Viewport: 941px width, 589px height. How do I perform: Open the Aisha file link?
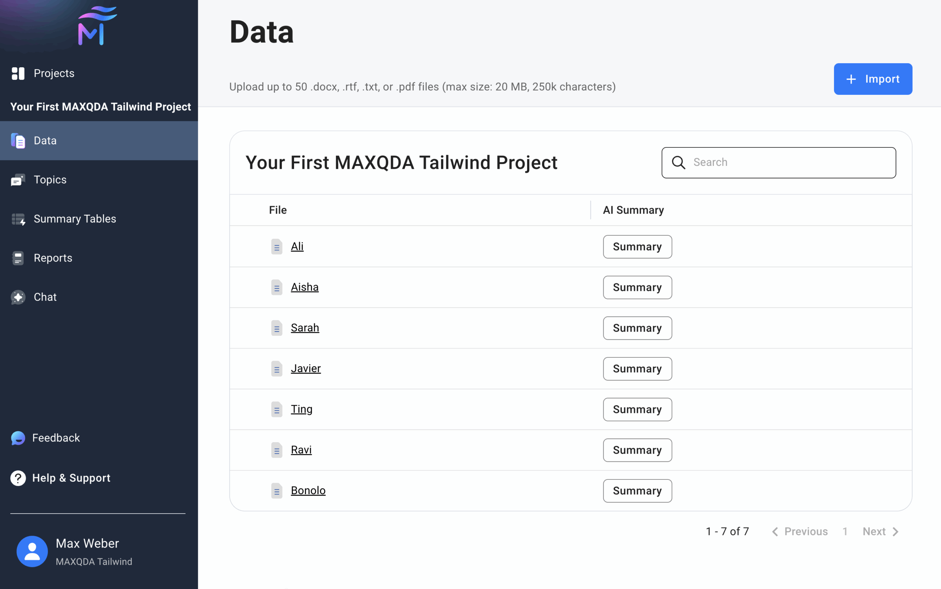[305, 287]
